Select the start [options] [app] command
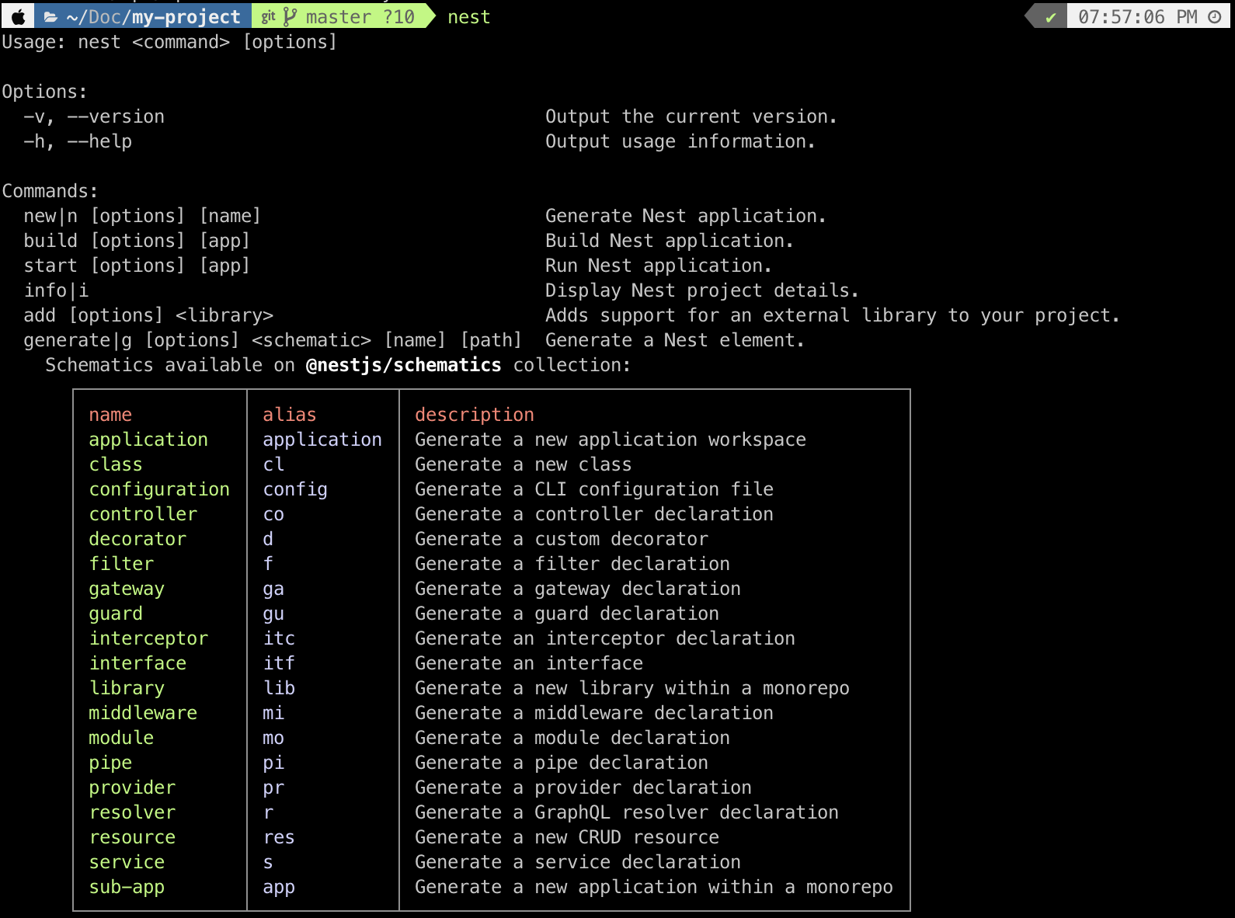The image size is (1235, 918). tap(137, 266)
